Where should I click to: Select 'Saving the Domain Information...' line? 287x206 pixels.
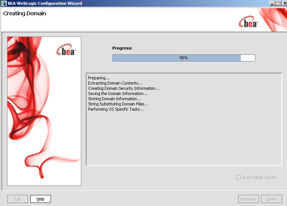click(118, 94)
